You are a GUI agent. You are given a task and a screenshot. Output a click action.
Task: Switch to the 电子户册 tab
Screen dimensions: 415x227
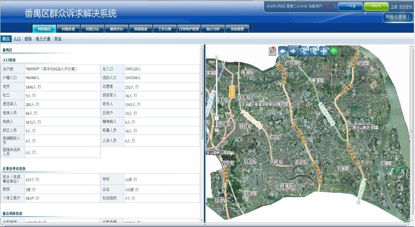point(43,39)
